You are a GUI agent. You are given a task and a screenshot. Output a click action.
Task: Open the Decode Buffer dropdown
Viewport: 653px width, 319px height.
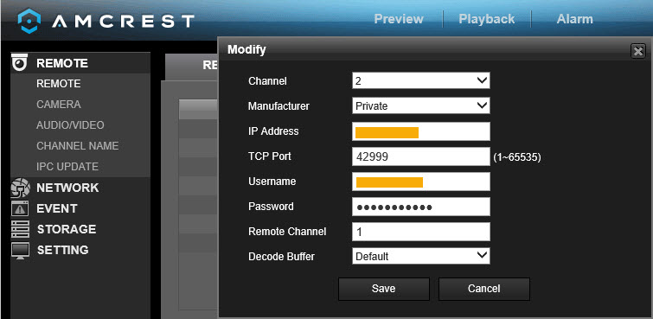pos(420,256)
